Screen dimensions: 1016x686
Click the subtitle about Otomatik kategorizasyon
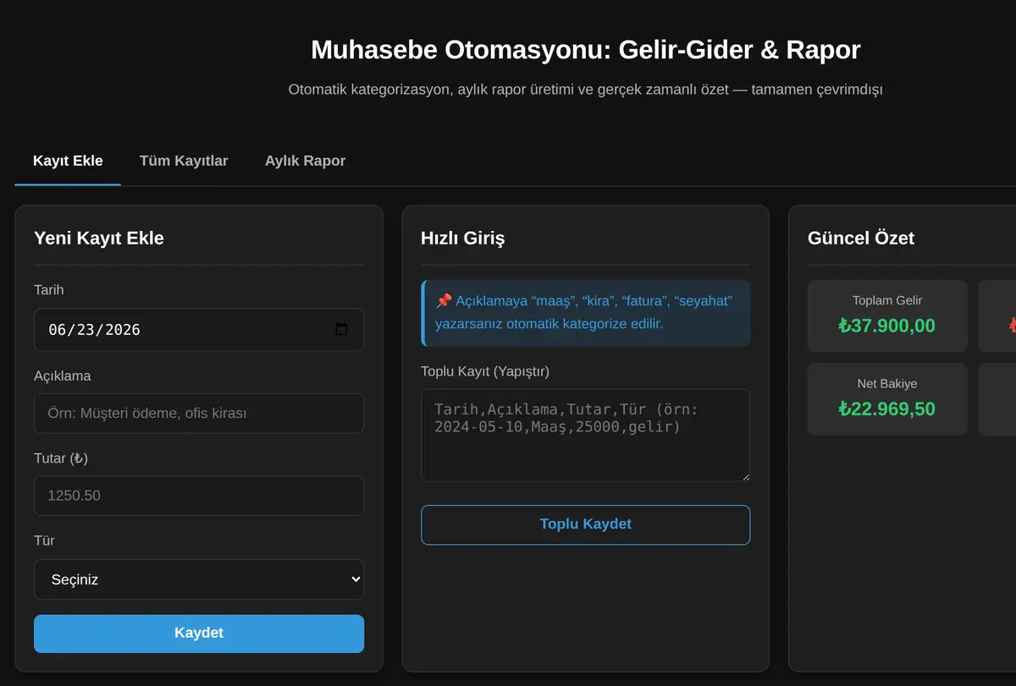[x=585, y=89]
